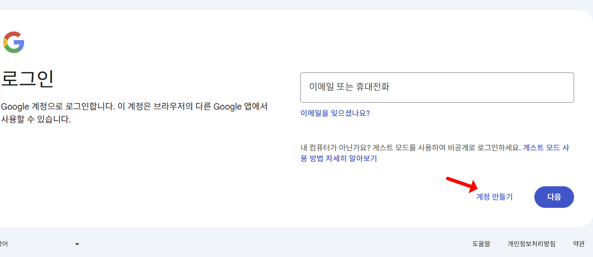Click the Google logo icon
Screen dimensions: 593x257
(13, 42)
